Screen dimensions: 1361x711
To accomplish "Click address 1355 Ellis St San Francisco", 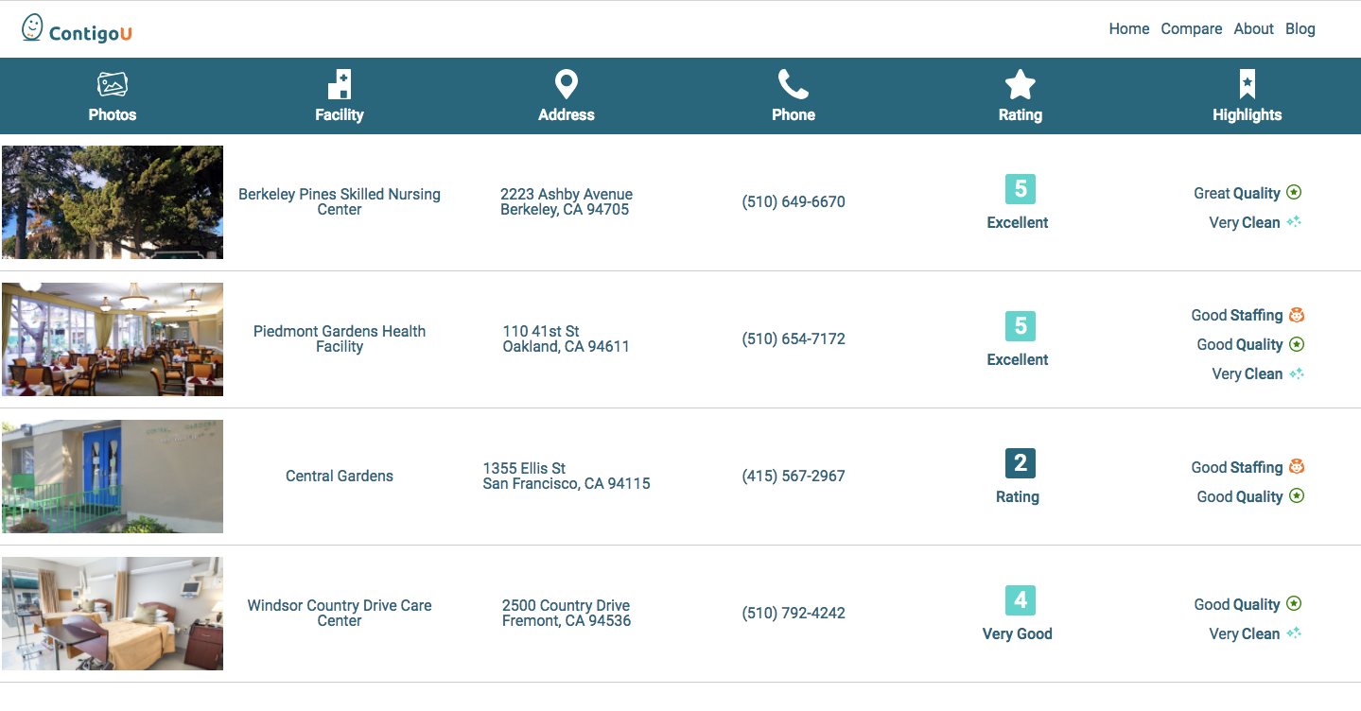I will [567, 476].
